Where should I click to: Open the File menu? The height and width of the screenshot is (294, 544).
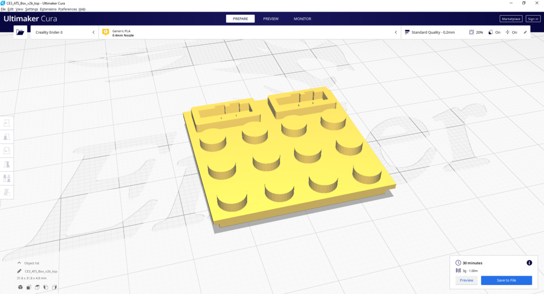click(x=3, y=9)
